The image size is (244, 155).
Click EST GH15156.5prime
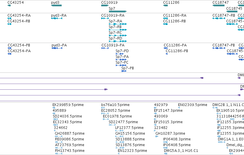(130, 134)
